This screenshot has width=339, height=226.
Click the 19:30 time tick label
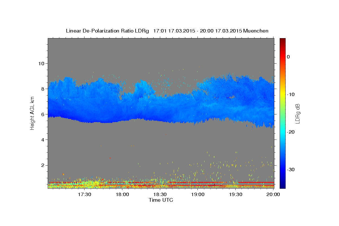[236, 195]
